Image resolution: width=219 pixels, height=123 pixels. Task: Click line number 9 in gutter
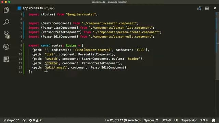point(21,50)
